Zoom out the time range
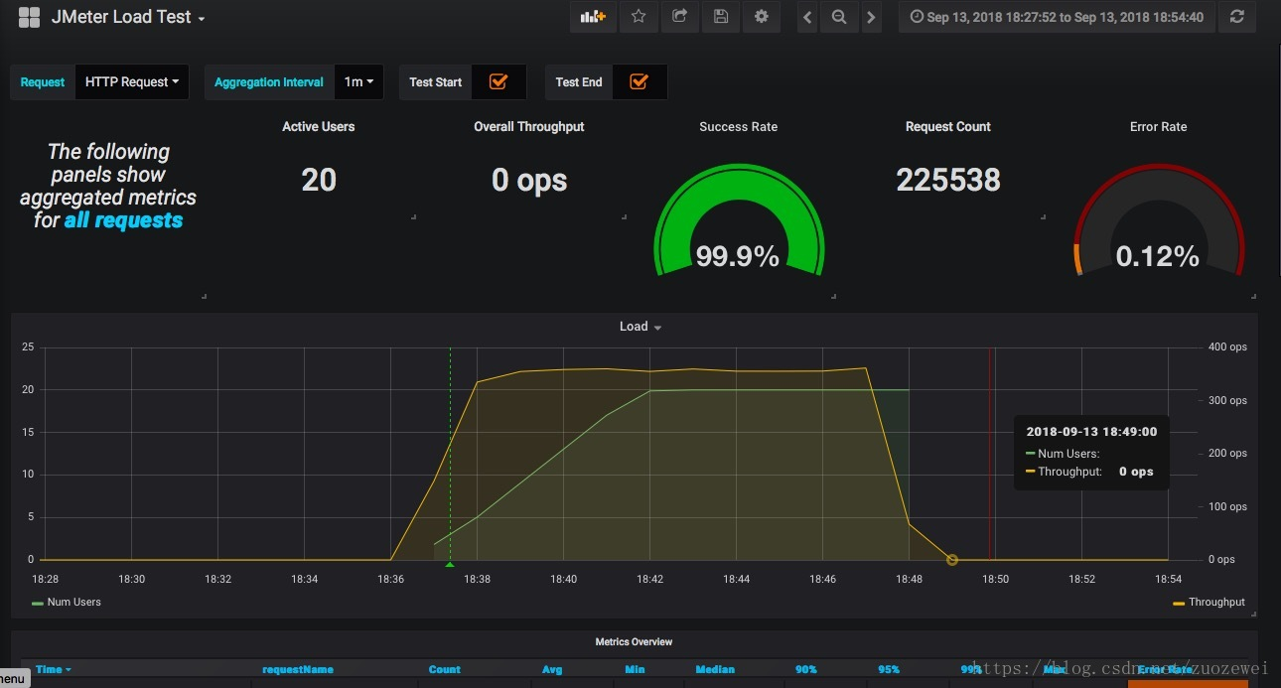 tap(839, 17)
